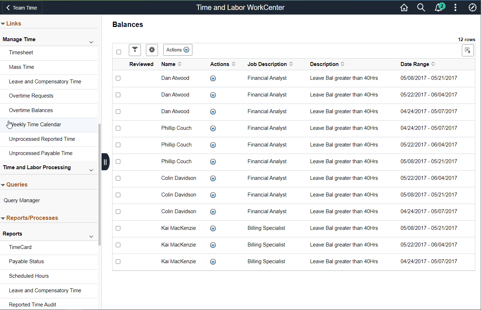Open row actions for Phillip Couch 05/22/2017 - 06/04/2017

click(x=213, y=145)
